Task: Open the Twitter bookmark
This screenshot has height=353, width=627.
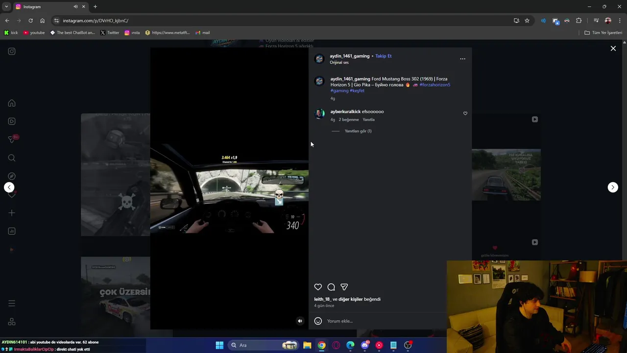Action: pos(110,33)
